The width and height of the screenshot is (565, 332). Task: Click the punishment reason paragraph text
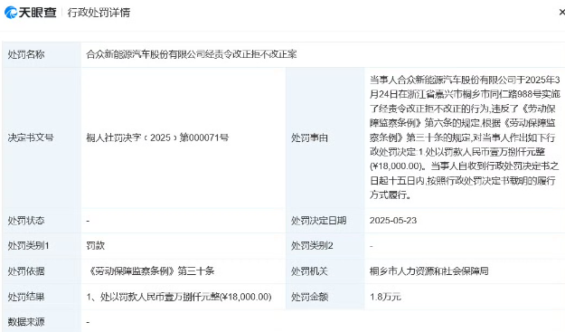465,138
